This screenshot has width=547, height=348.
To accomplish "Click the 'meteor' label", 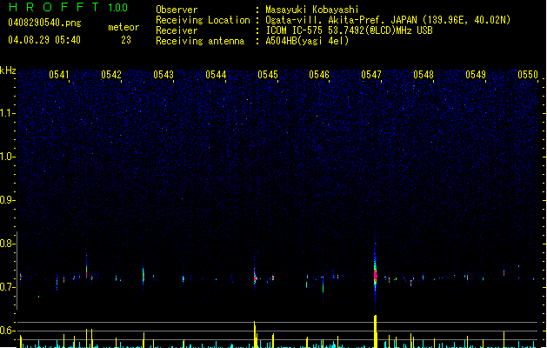I will click(123, 27).
